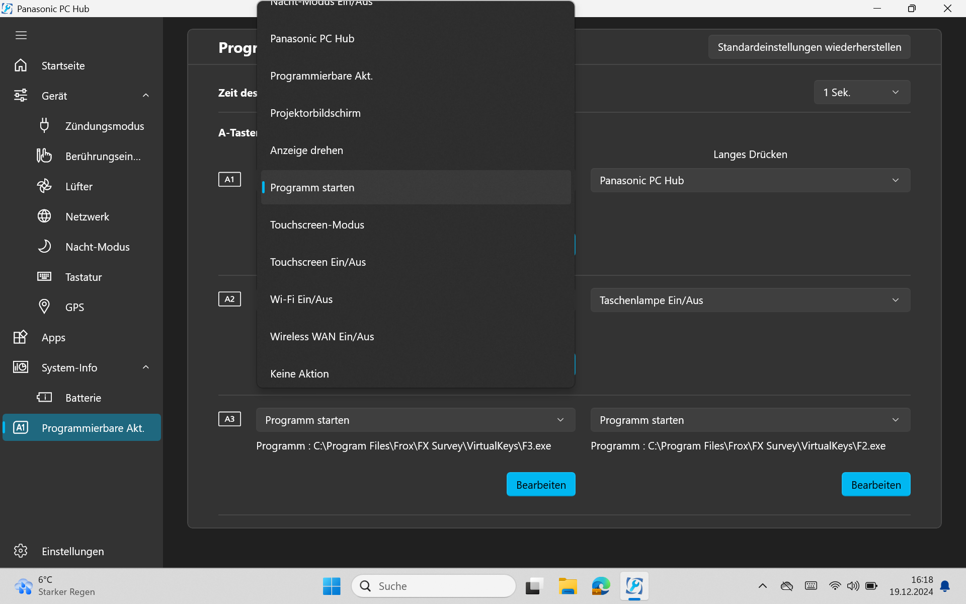Select Wi-Fi Ein/Aus option
Viewport: 966px width, 604px height.
301,299
